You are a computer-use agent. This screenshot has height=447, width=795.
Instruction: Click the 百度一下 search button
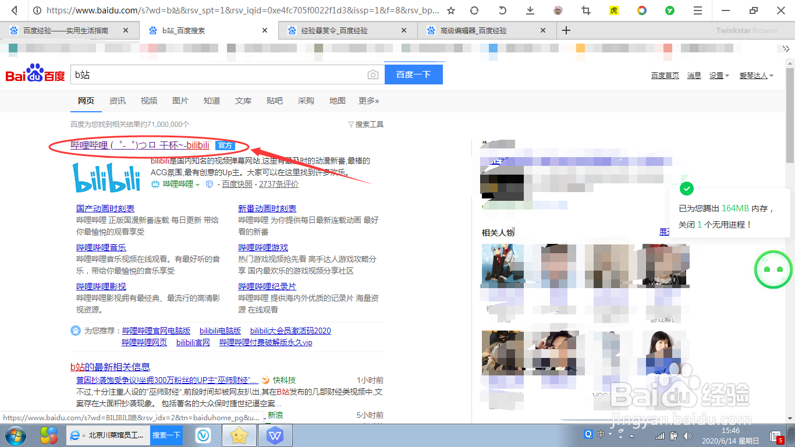click(x=413, y=74)
